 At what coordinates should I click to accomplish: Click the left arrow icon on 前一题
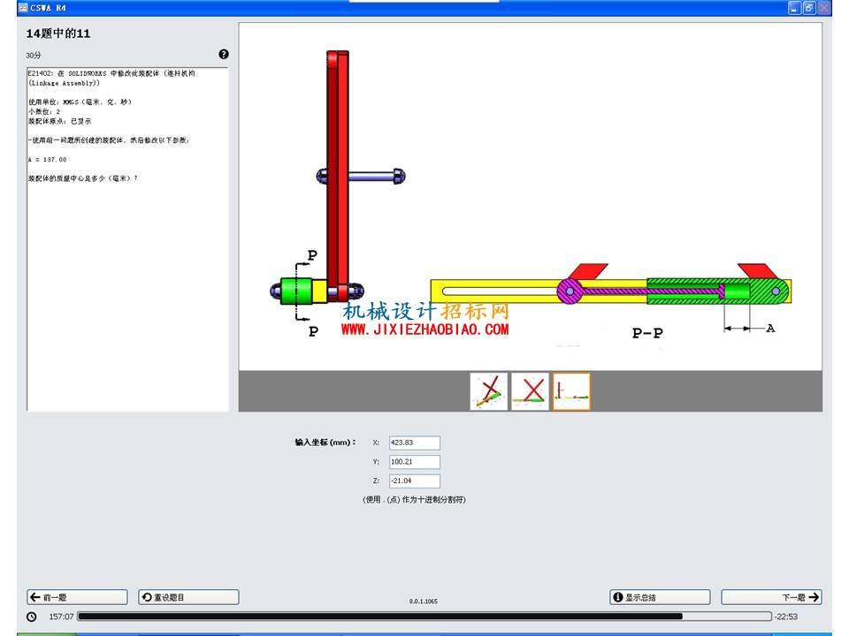pos(35,597)
